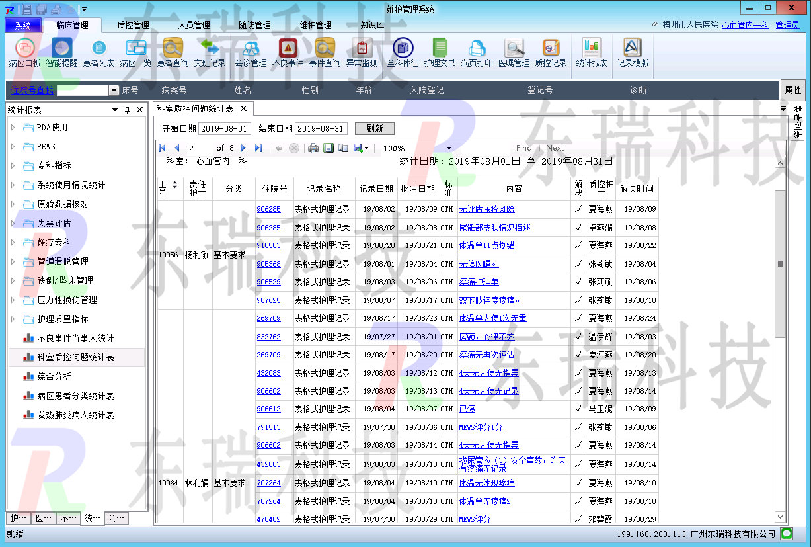
Task: Open the 统计报表 panel options arrow
Action: 115,110
